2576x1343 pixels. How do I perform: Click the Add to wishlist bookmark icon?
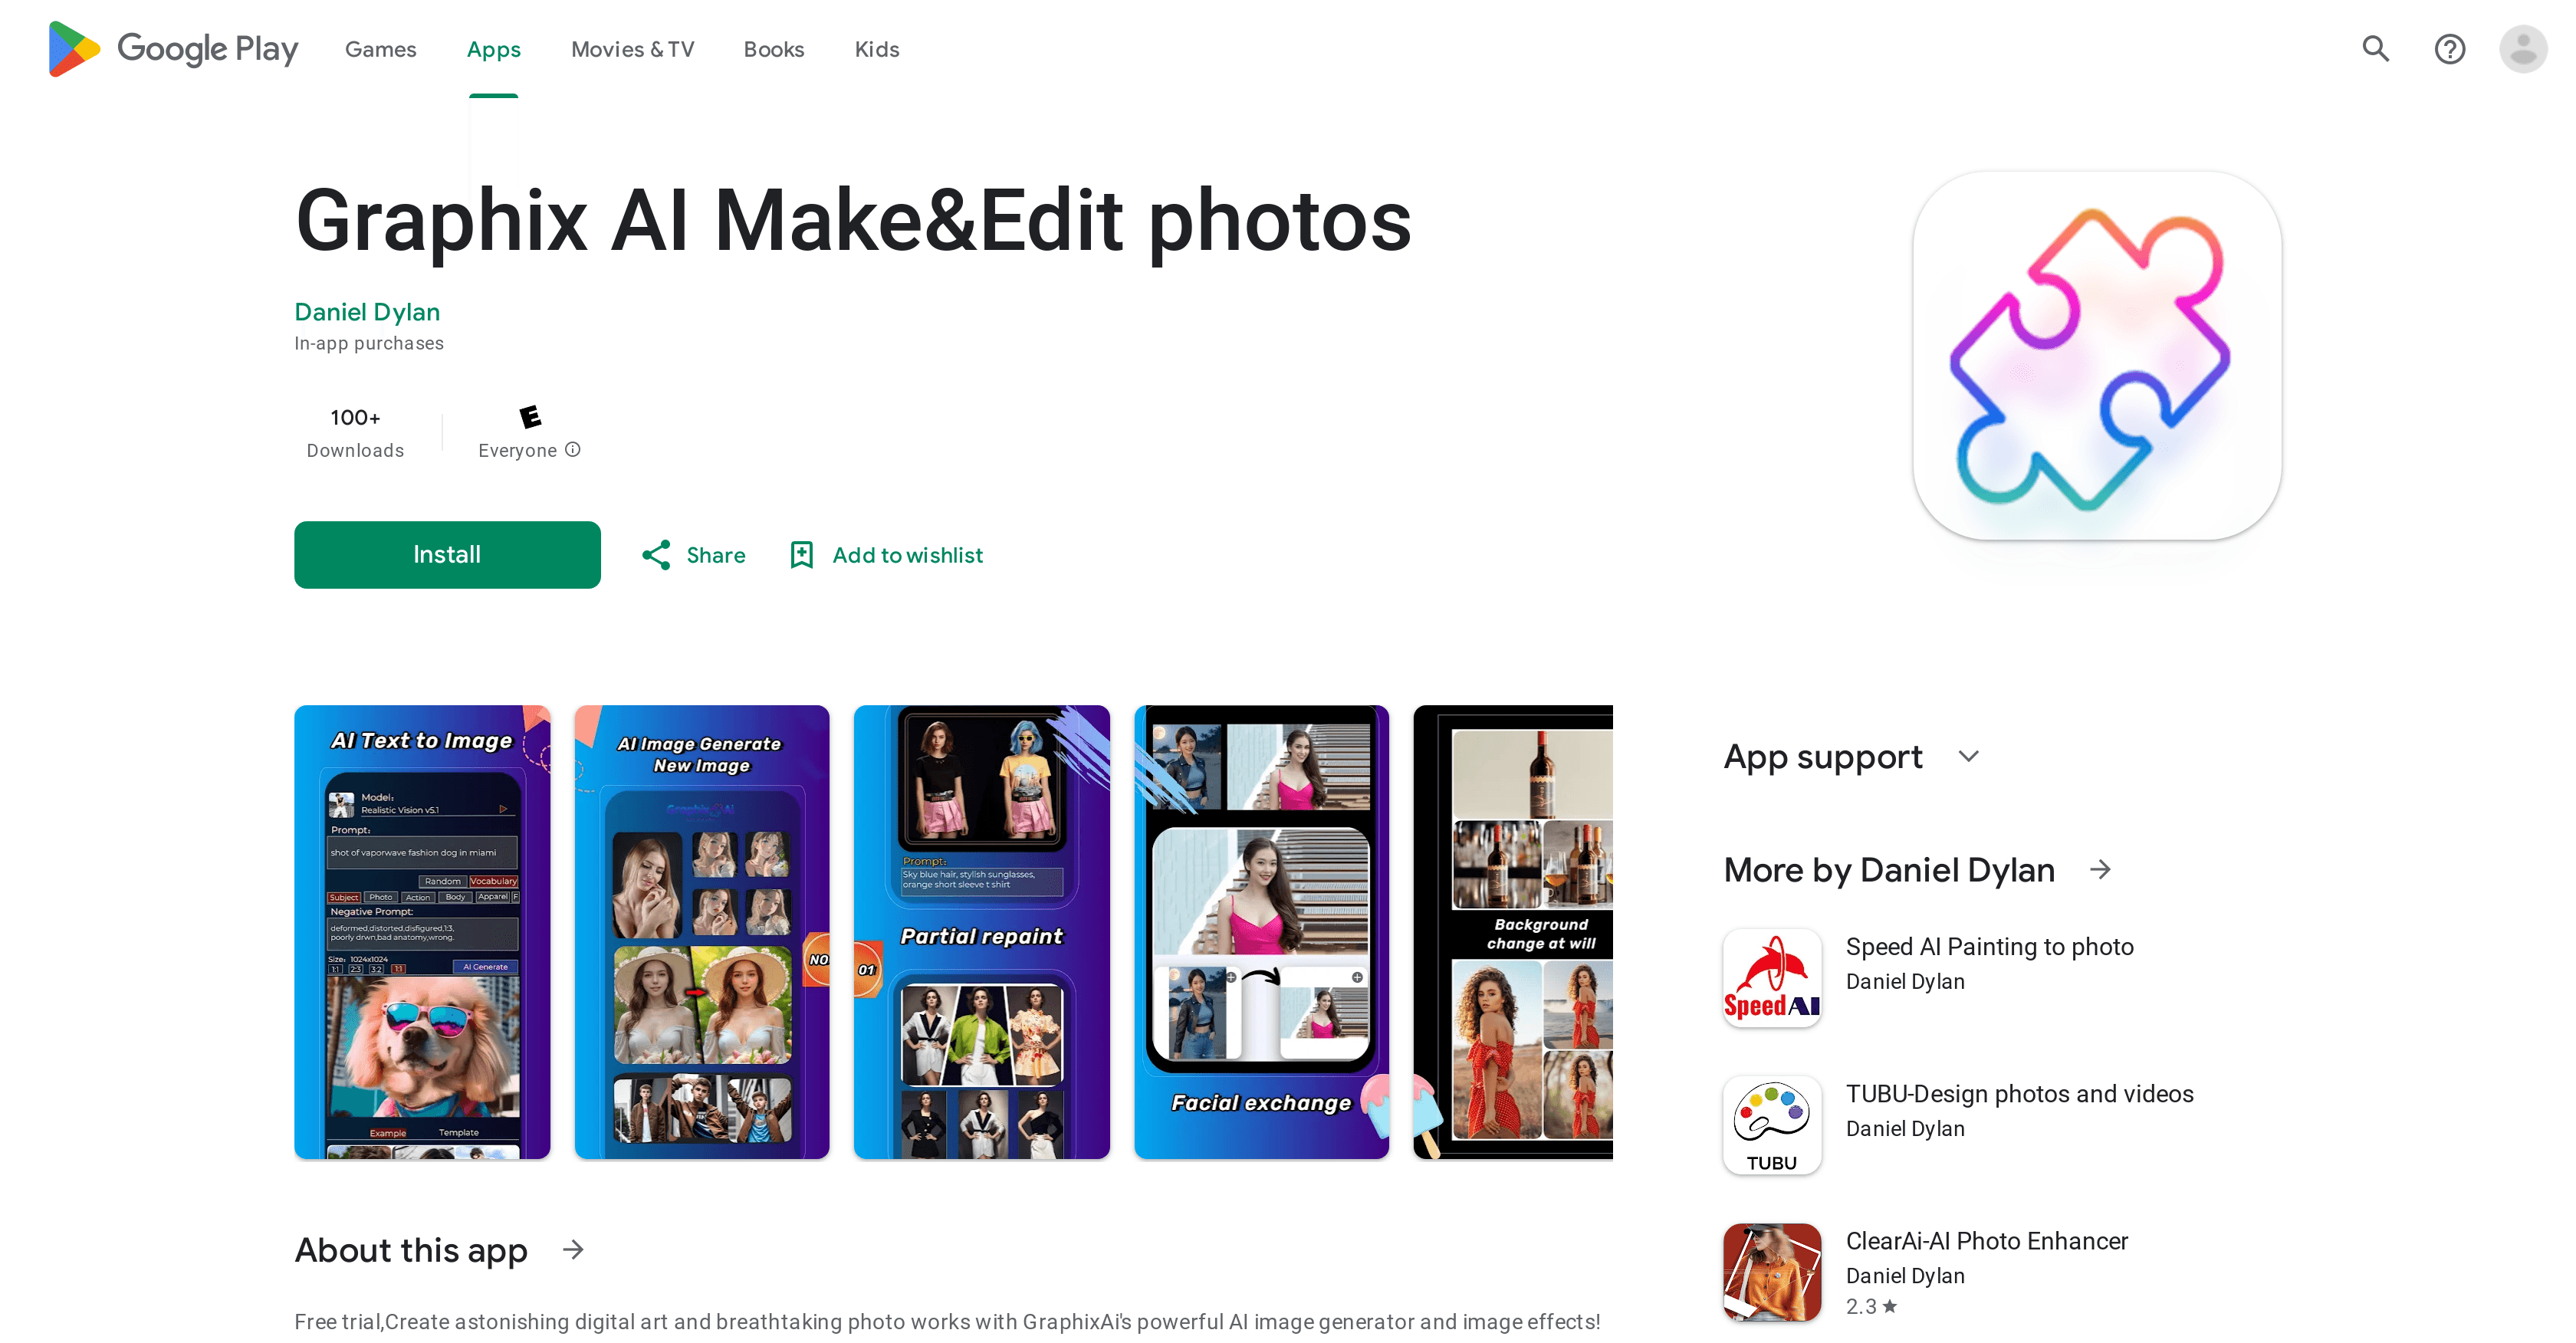(801, 555)
